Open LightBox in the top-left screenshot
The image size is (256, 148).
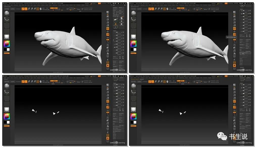(12, 9)
